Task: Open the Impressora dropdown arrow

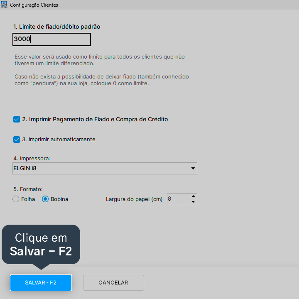Action: tap(193, 168)
